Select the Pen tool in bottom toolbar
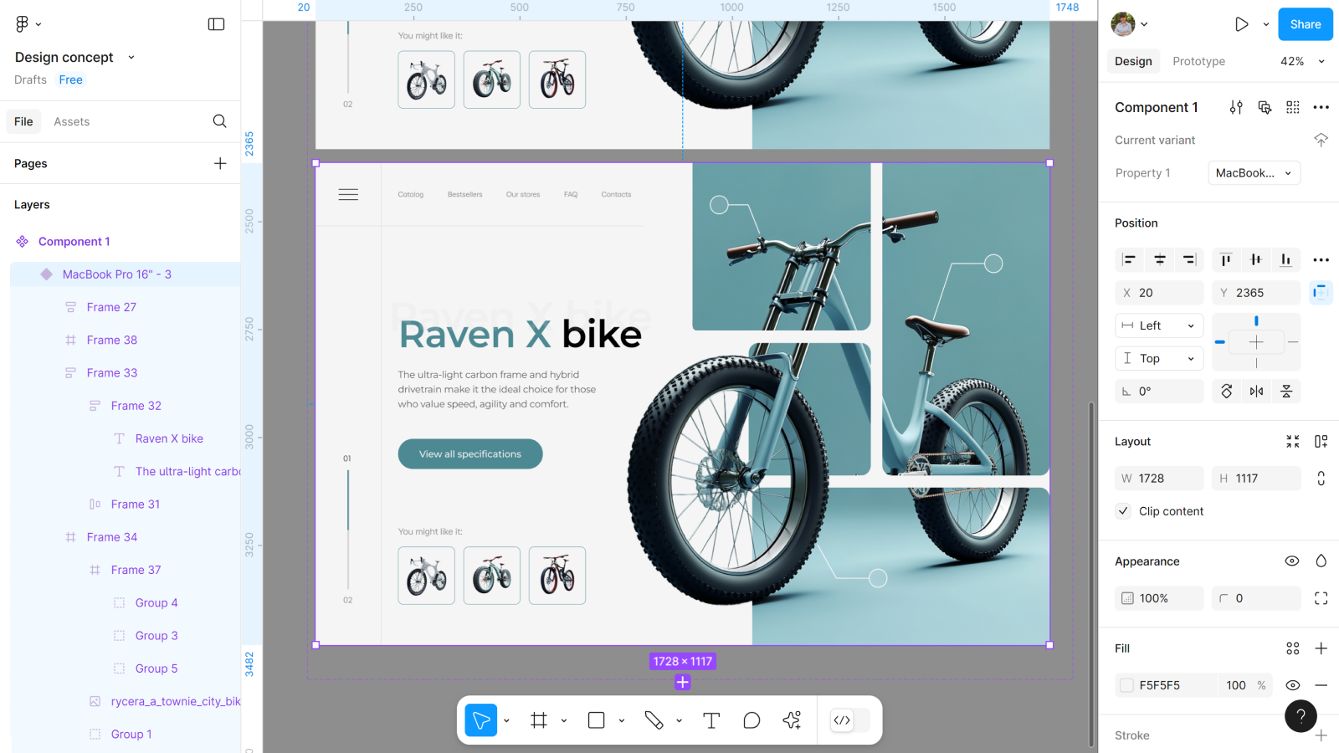 pyautogui.click(x=654, y=720)
